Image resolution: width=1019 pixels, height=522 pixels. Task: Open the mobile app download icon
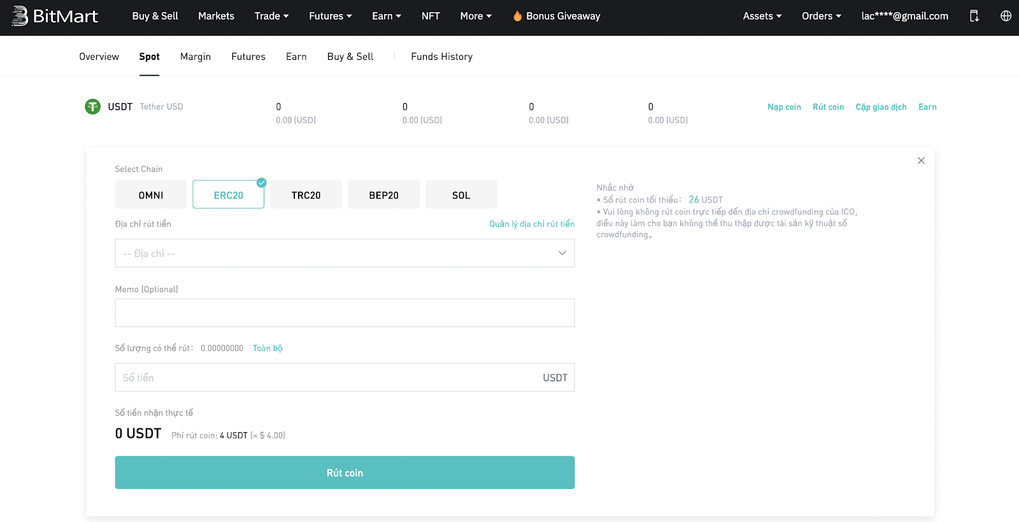pyautogui.click(x=974, y=16)
